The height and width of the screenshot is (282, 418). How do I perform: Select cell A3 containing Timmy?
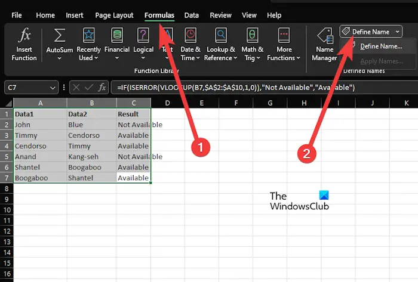tap(40, 135)
